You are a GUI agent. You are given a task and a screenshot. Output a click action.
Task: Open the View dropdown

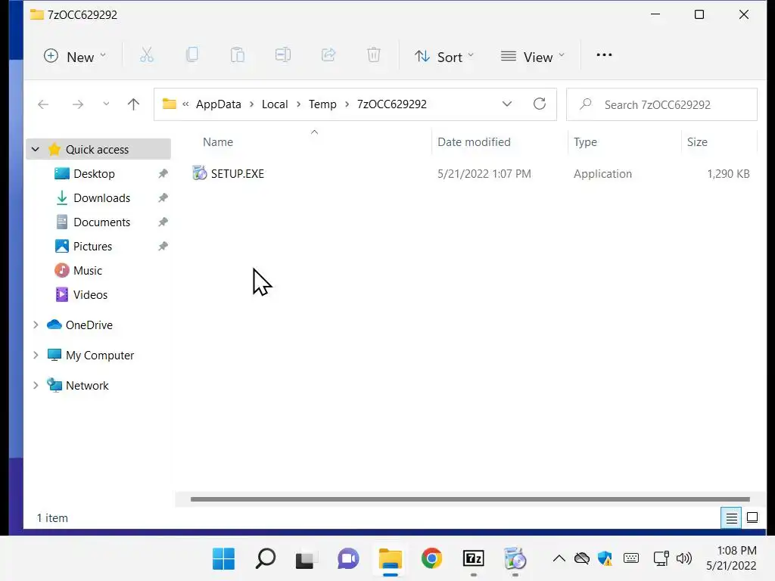pyautogui.click(x=533, y=56)
